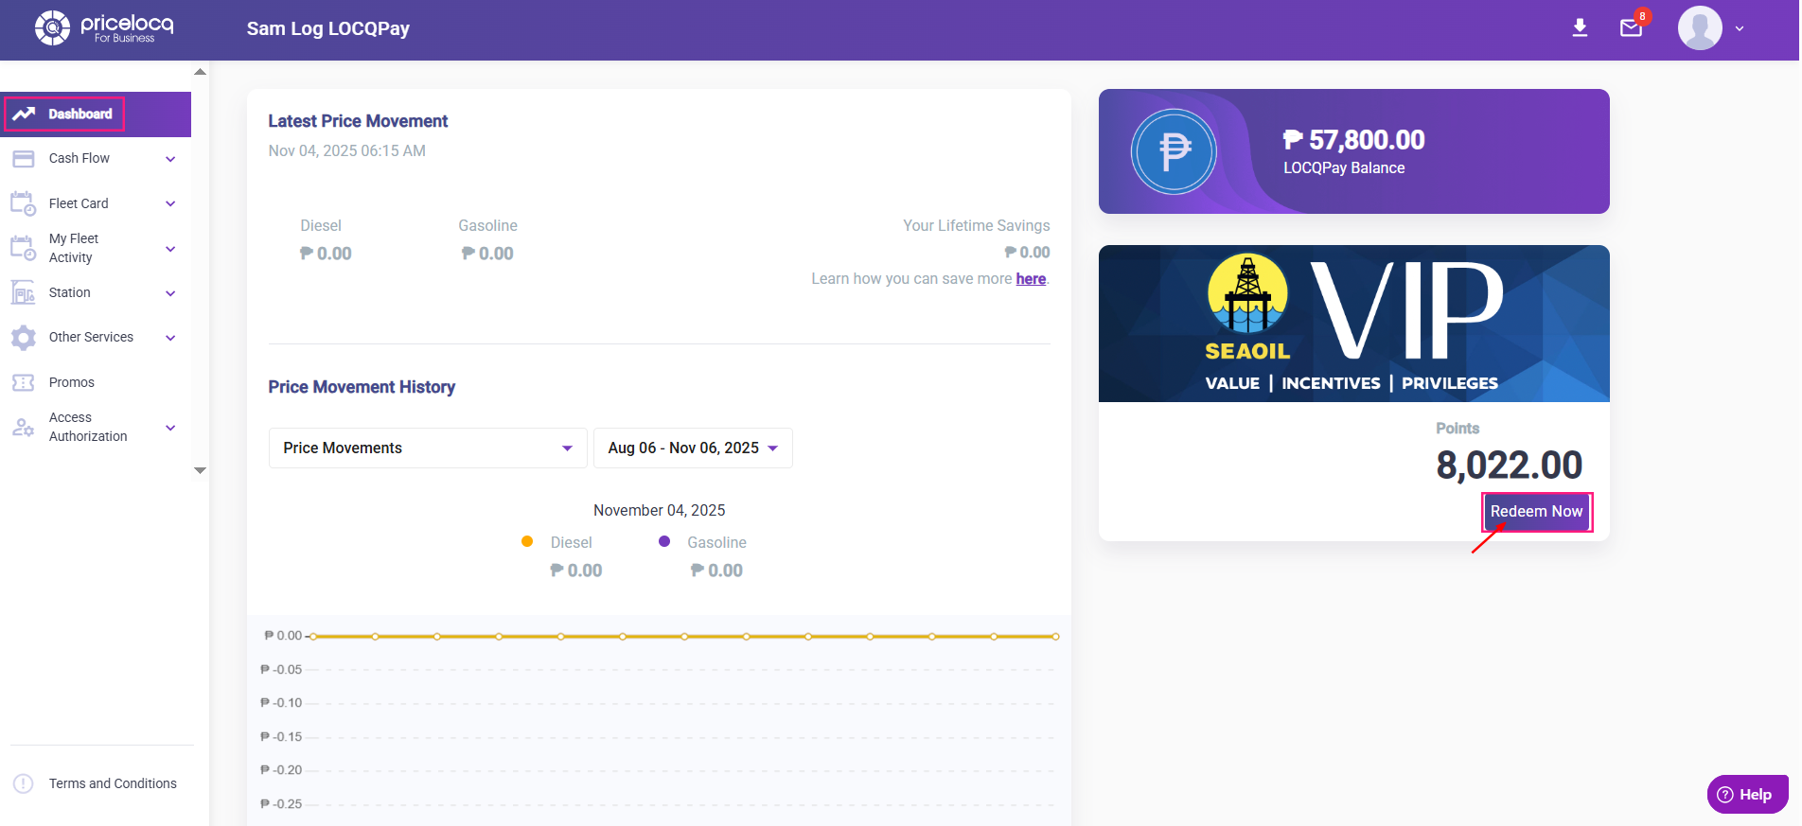Viewport: 1802px width, 826px height.
Task: Toggle the Gasoline legend purple dot
Action: (664, 541)
